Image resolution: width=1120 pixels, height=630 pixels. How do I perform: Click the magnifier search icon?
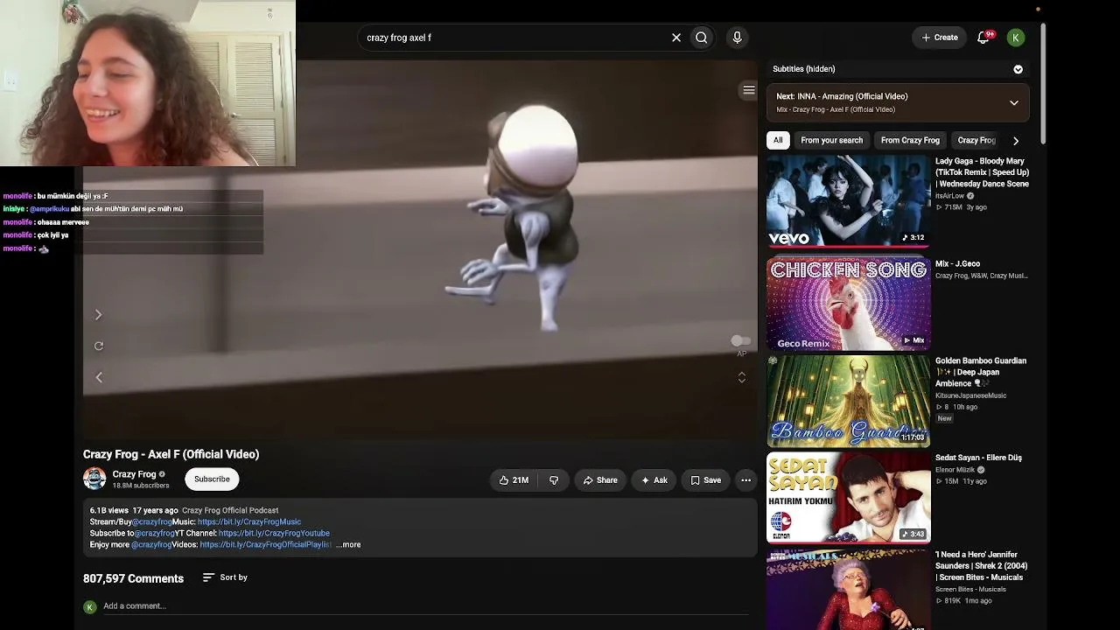[701, 38]
